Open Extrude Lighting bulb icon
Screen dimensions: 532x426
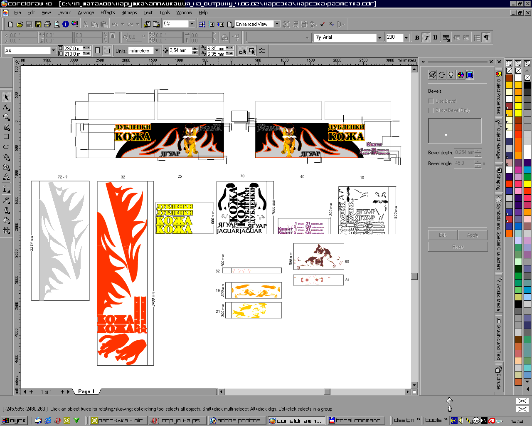(x=451, y=75)
